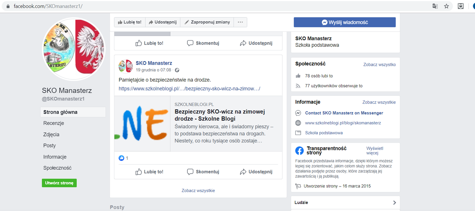Click the SKO Manasterz post author name
Image resolution: width=475 pixels, height=211 pixels.
(154, 63)
